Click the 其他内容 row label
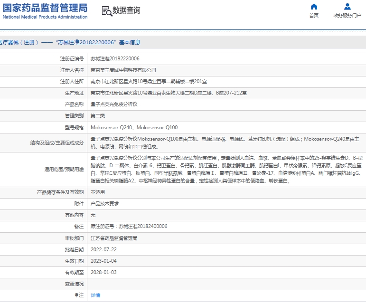The image size is (366, 304). coord(74,215)
